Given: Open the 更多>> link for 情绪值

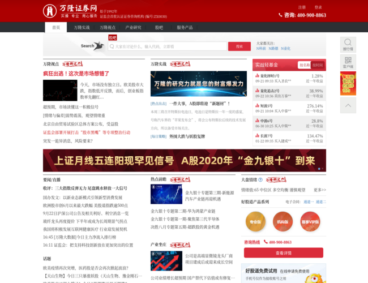Looking at the screenshot, I should 320,190.
